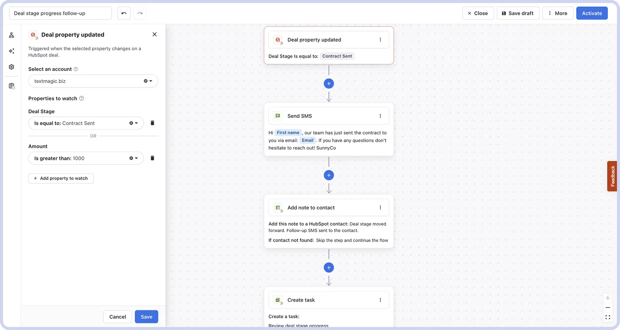The height and width of the screenshot is (330, 620).
Task: Zoom out on the canvas
Action: pos(608,308)
